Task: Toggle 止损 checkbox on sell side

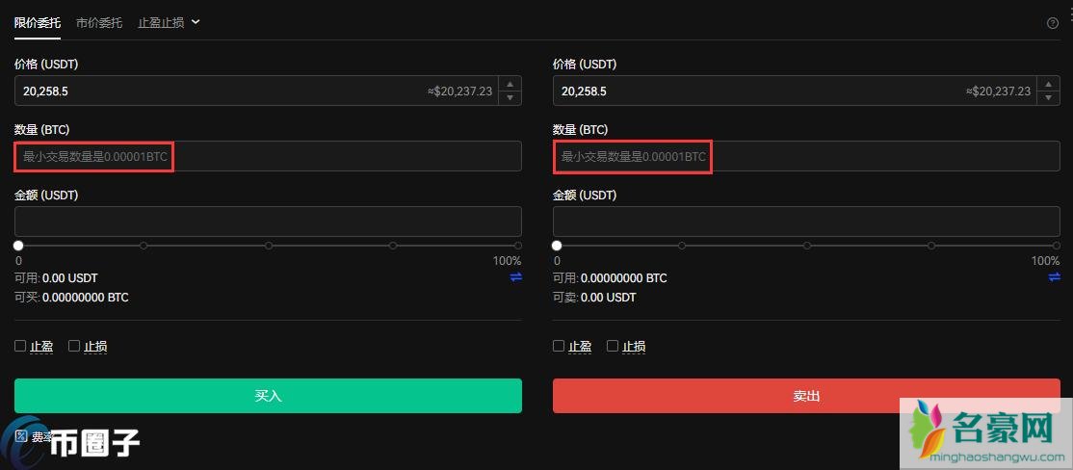Action: pyautogui.click(x=613, y=346)
